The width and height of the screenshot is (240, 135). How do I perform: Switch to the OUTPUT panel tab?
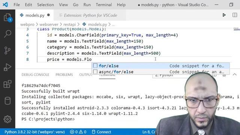[x=85, y=75]
